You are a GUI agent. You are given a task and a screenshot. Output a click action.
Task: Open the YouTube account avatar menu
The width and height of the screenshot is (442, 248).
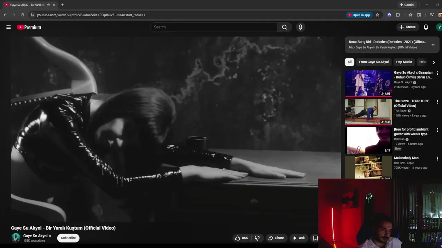[x=439, y=27]
